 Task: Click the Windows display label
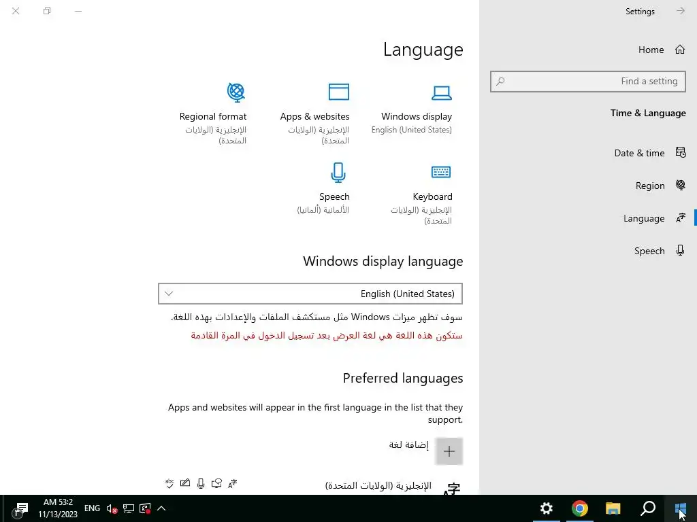click(417, 116)
